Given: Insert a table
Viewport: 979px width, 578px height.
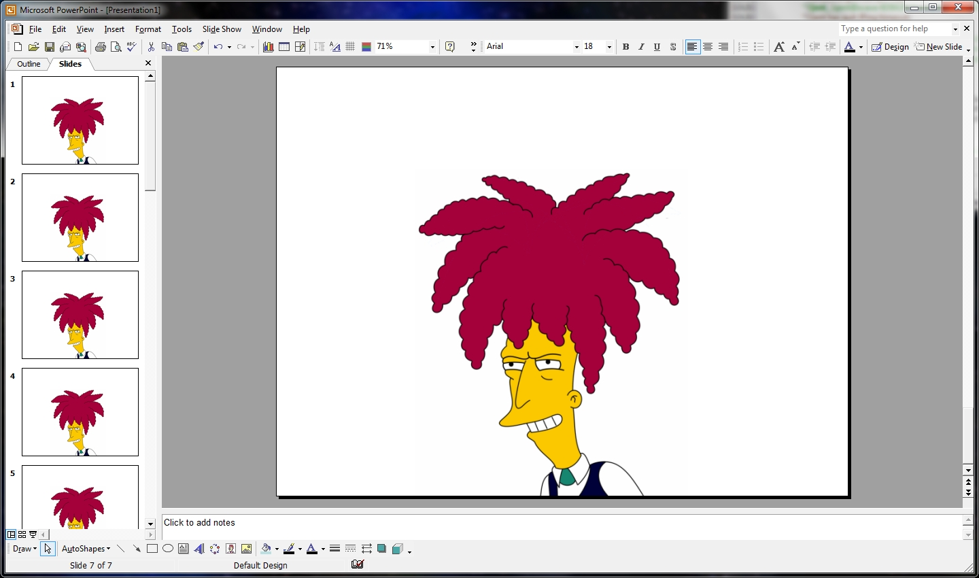Looking at the screenshot, I should point(284,47).
